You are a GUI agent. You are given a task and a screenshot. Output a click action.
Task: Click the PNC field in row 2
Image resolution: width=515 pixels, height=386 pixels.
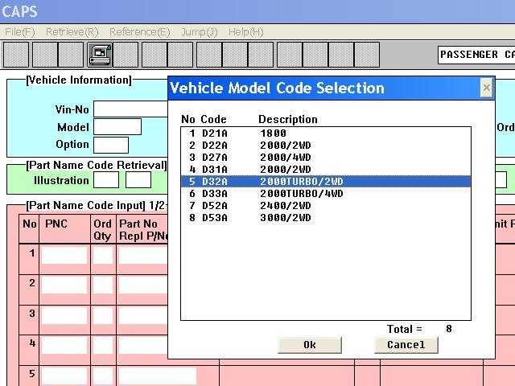[x=64, y=285]
